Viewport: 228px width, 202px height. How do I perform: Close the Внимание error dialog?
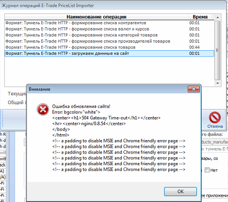(193, 89)
